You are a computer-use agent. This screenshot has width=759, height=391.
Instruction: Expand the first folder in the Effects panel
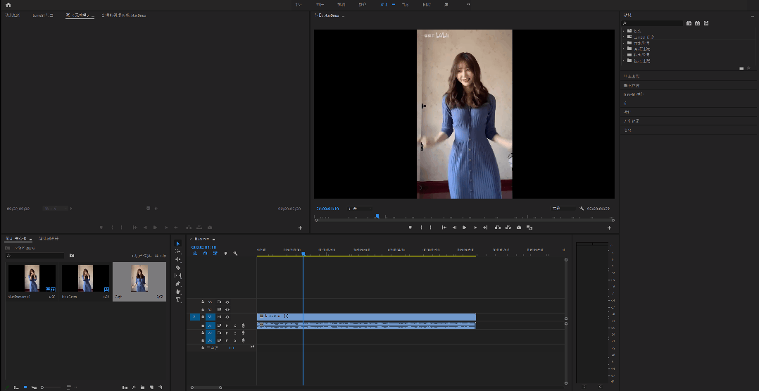pos(624,31)
